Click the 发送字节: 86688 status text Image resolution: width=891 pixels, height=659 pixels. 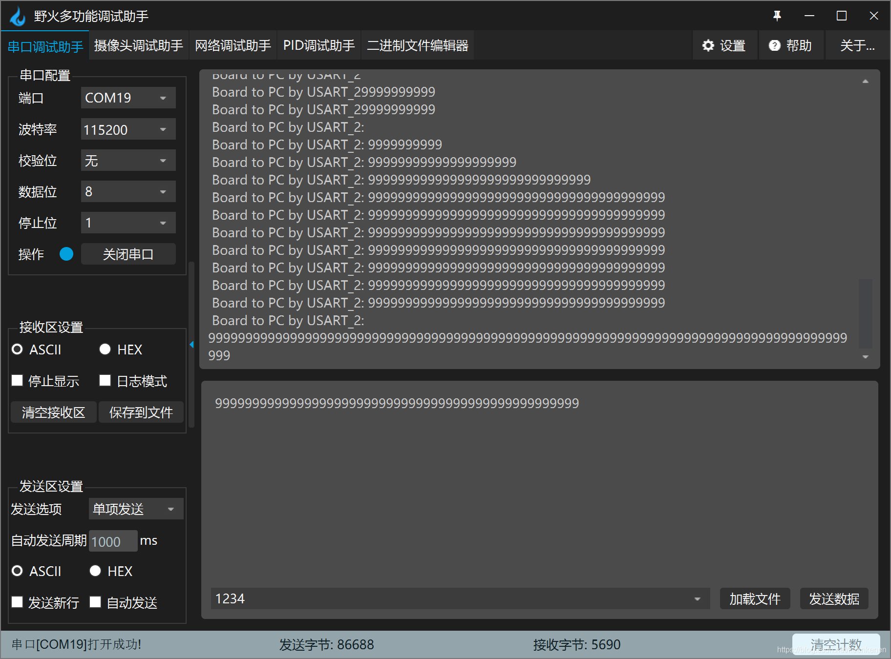point(326,644)
